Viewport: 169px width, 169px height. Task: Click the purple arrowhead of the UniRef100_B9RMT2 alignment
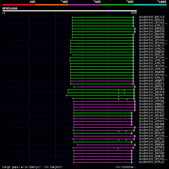tap(135, 127)
